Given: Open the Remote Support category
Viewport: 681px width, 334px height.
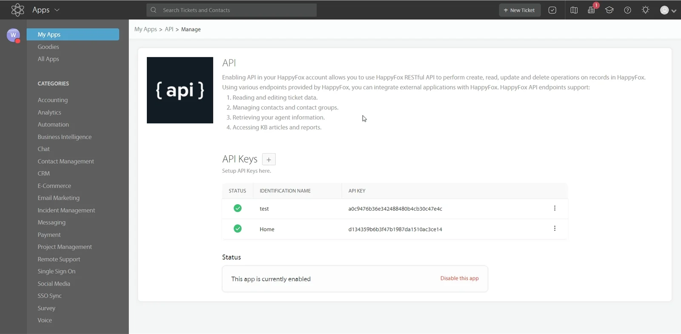Looking at the screenshot, I should click(59, 259).
